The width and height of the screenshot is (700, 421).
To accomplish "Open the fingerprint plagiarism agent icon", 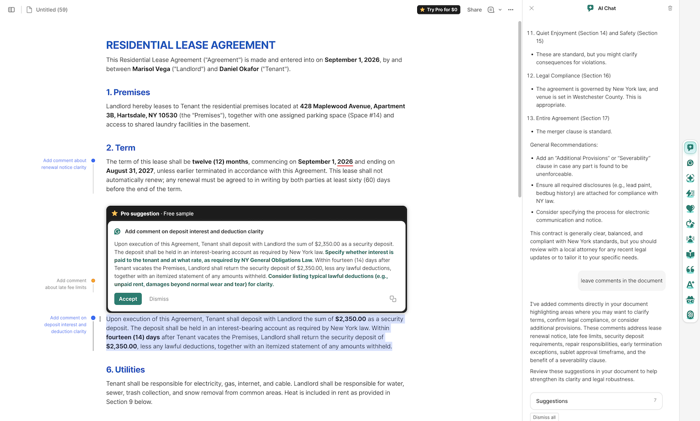I will [x=690, y=315].
